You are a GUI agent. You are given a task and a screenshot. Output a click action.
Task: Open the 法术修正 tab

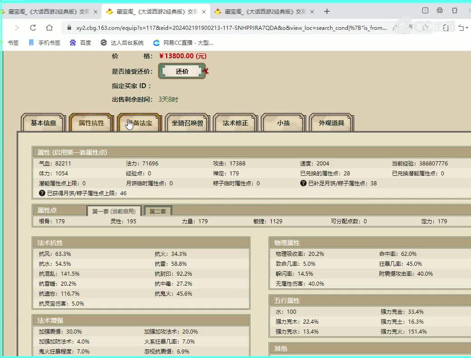(x=235, y=123)
